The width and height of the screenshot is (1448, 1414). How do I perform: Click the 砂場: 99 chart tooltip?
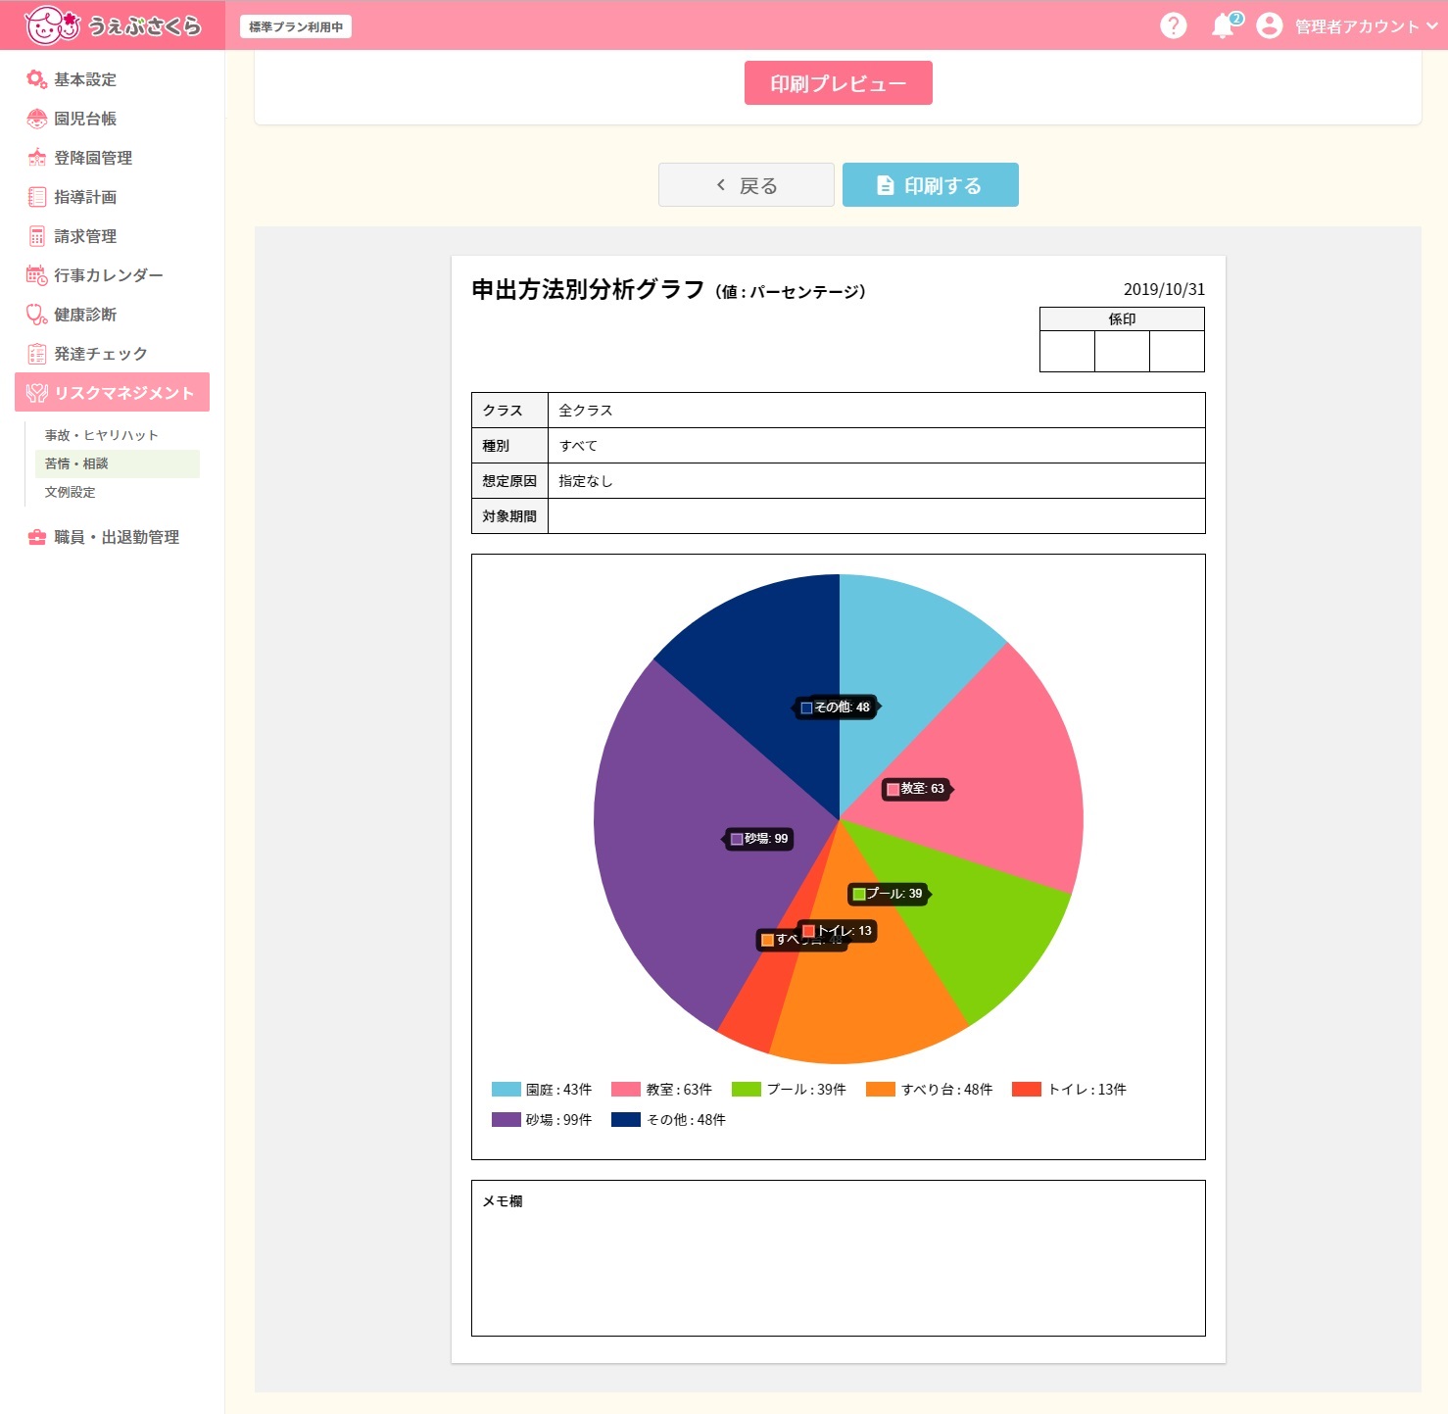(759, 839)
